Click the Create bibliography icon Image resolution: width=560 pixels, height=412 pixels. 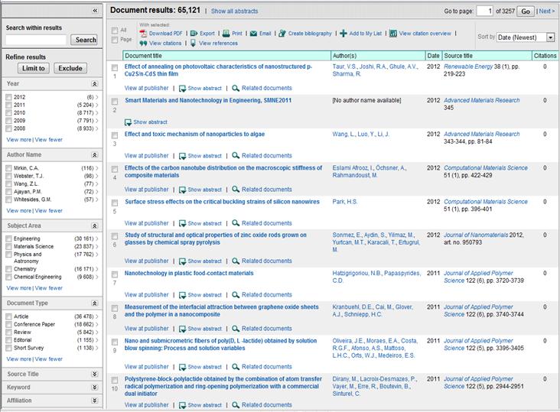(282, 34)
